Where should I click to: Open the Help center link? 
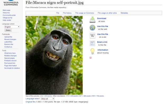coord(7,20)
